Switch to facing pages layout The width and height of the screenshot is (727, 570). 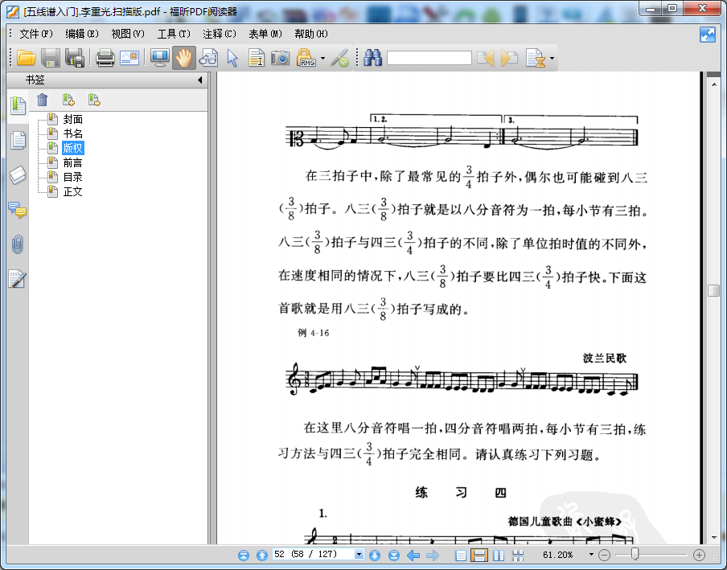point(499,556)
